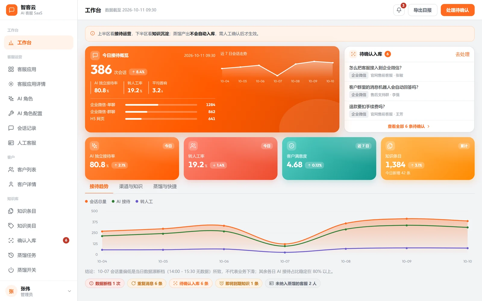Viewport: 482px width, 301px height.
Task: Open 会话记录 menu item
Action: [x=39, y=128]
